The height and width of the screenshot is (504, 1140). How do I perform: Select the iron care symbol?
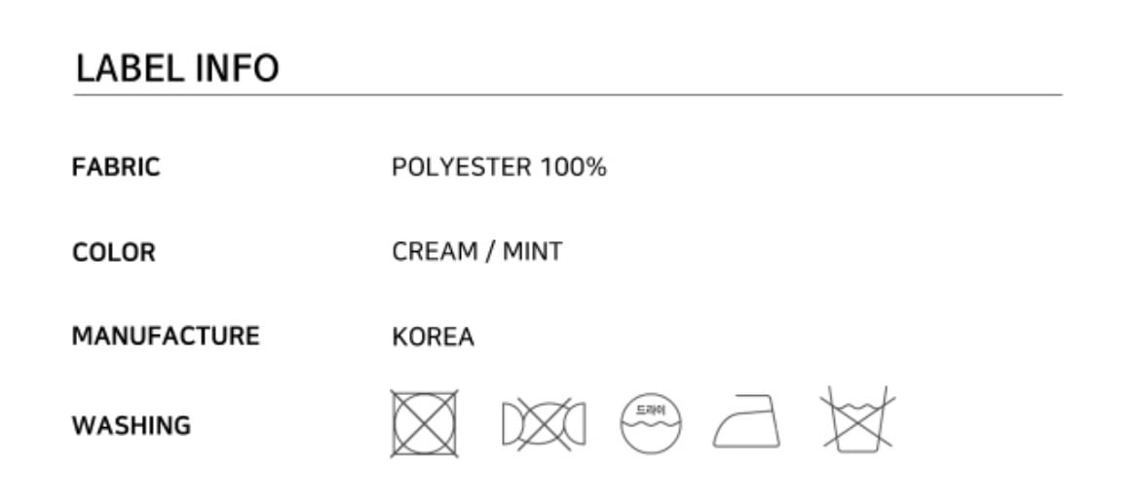(746, 421)
